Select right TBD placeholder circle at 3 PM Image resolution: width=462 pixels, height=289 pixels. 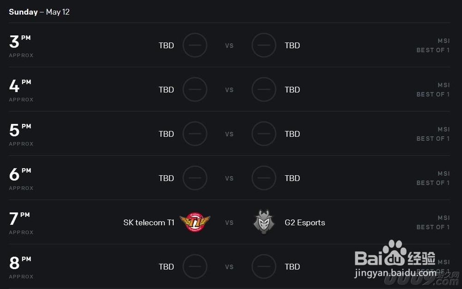(264, 45)
